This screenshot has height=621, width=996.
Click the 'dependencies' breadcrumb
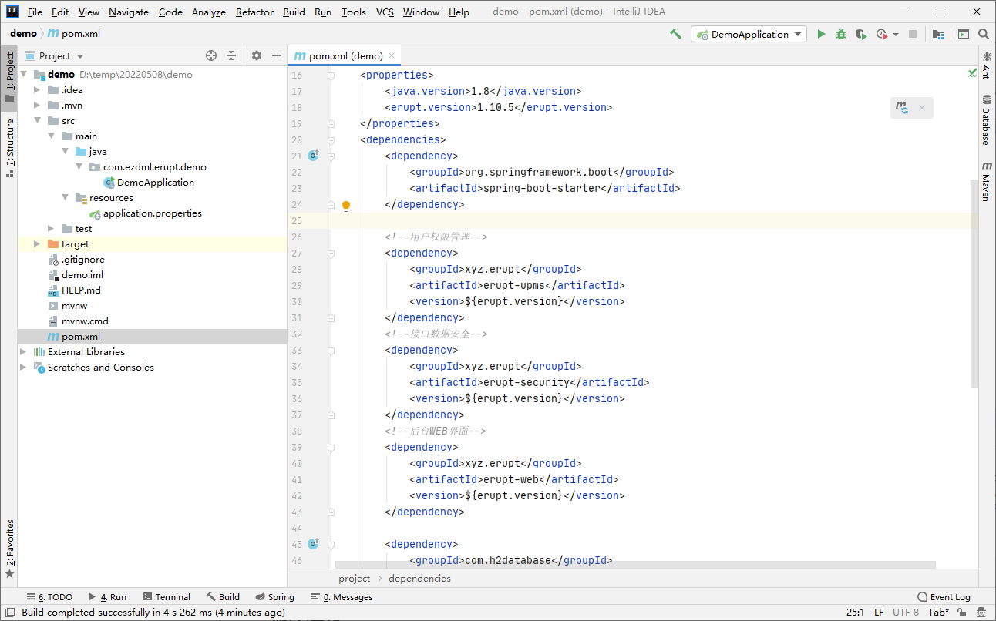(x=419, y=578)
